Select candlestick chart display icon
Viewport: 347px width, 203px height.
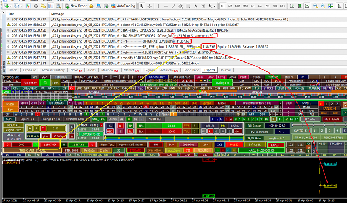[300, 6]
